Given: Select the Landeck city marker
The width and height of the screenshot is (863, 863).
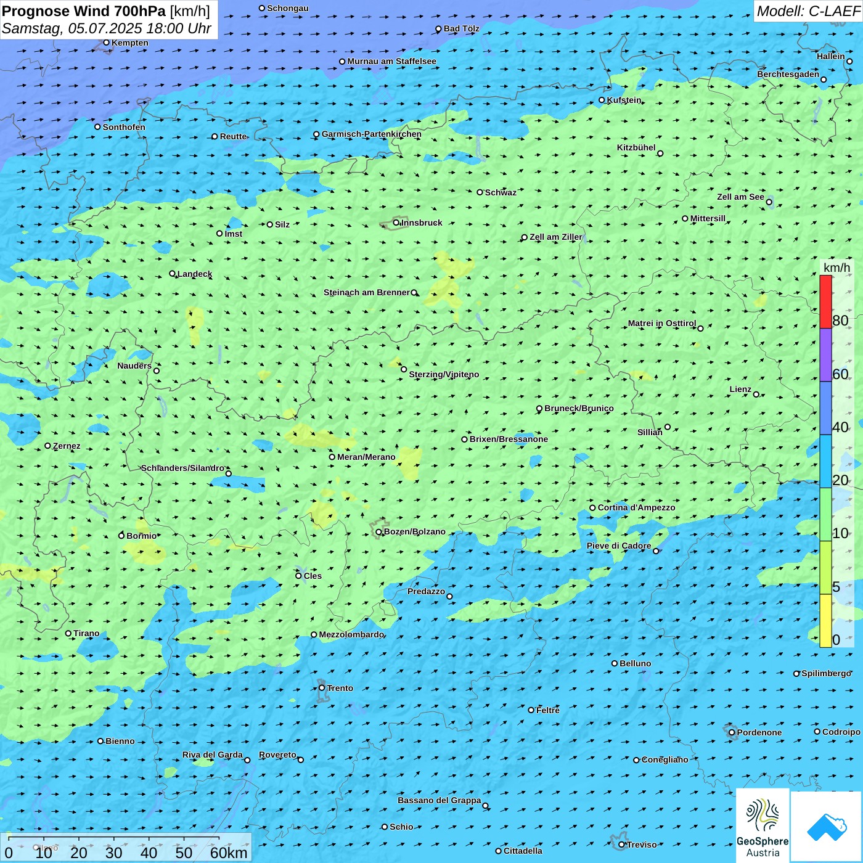Looking at the screenshot, I should [172, 274].
